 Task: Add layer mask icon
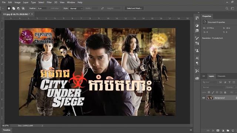[218, 130]
